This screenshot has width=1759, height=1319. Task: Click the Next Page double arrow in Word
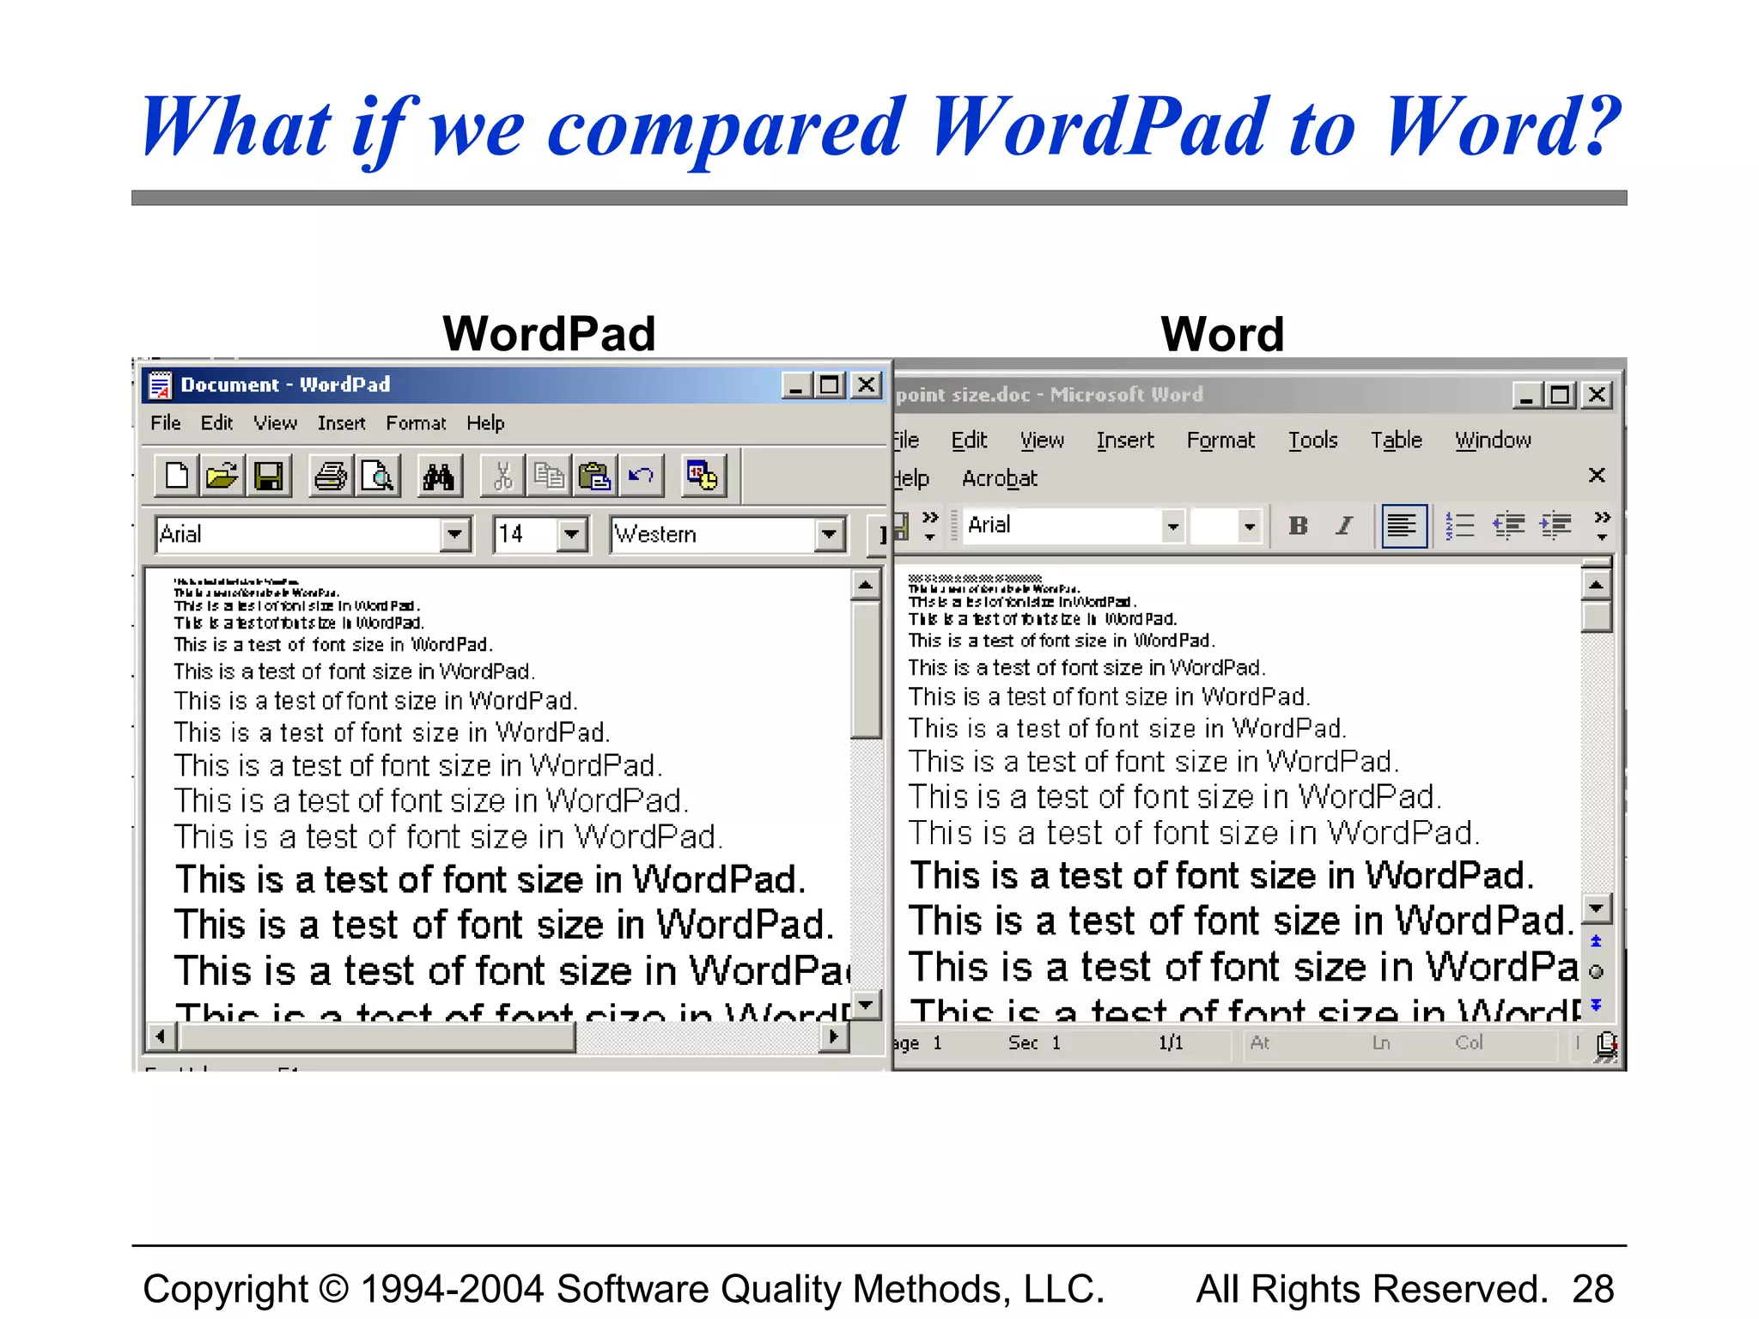[1596, 1004]
